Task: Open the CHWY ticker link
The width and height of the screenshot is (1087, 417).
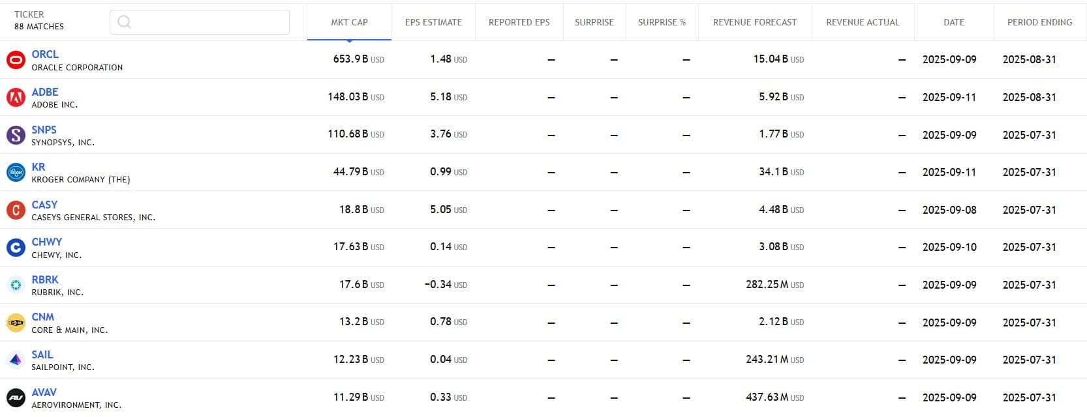Action: (x=47, y=242)
